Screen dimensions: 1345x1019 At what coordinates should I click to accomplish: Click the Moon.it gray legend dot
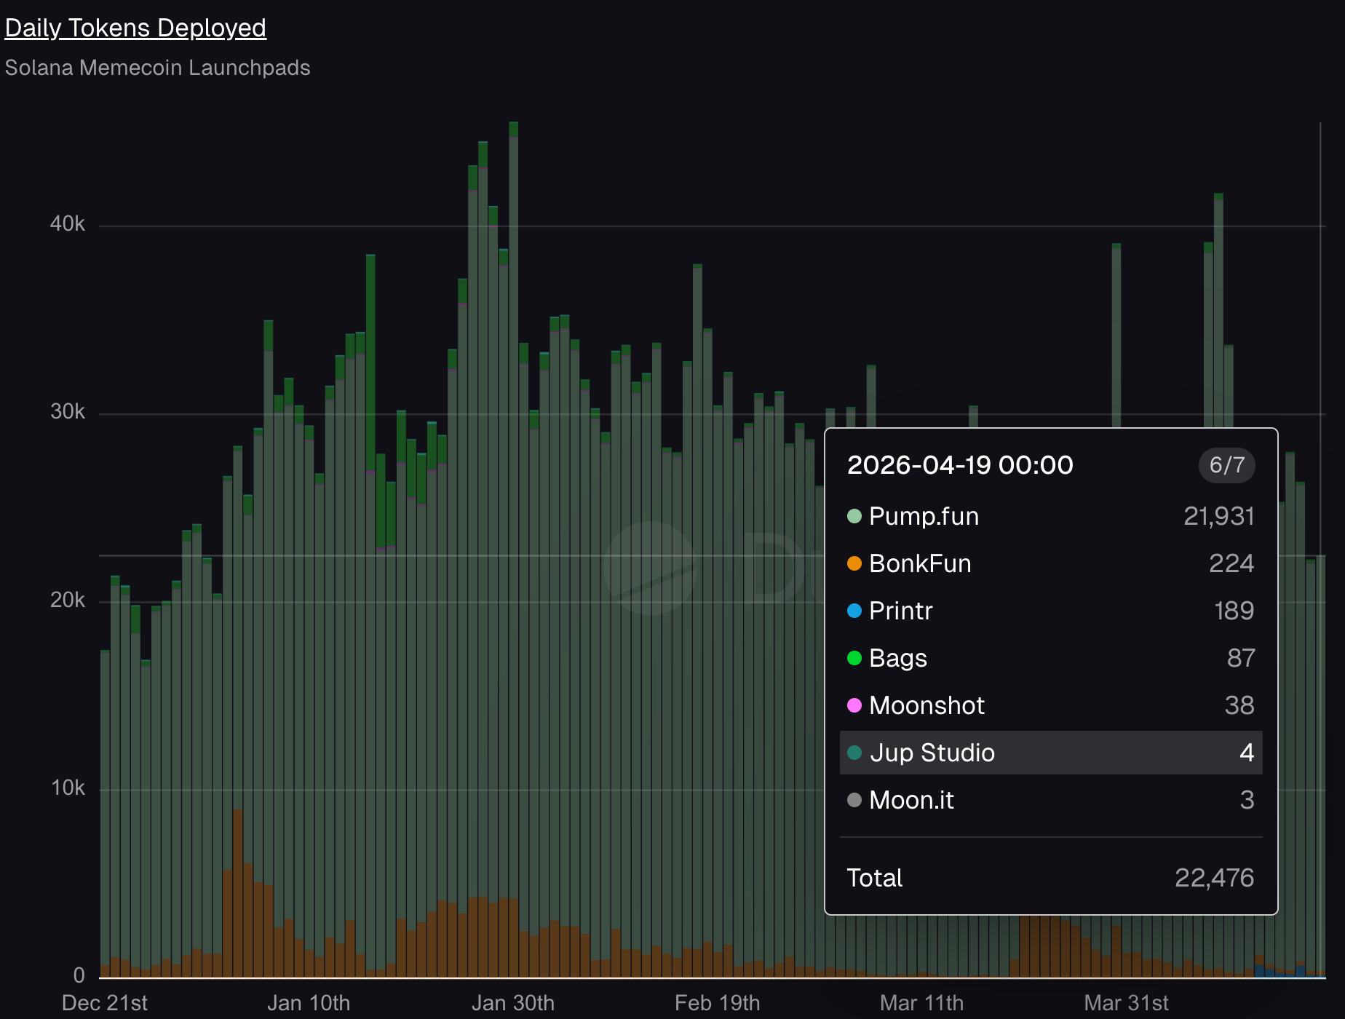coord(854,800)
